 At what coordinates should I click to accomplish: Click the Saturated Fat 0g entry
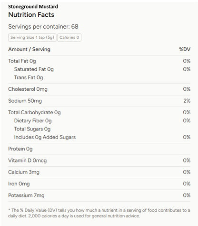click(34, 69)
